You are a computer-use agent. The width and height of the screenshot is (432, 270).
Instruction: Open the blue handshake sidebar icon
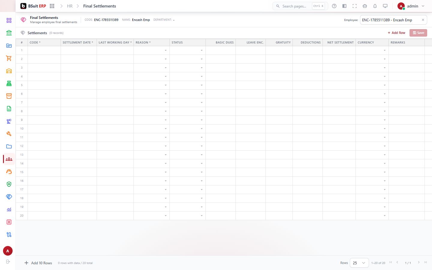tap(9, 197)
